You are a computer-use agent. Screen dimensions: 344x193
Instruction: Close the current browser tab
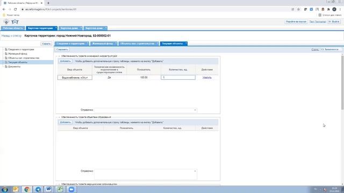point(41,3)
